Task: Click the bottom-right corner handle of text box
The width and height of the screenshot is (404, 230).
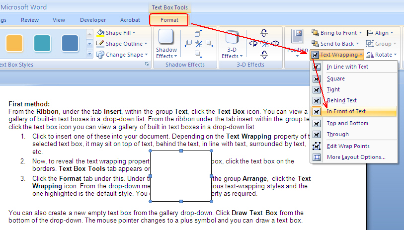Action: (x=212, y=201)
